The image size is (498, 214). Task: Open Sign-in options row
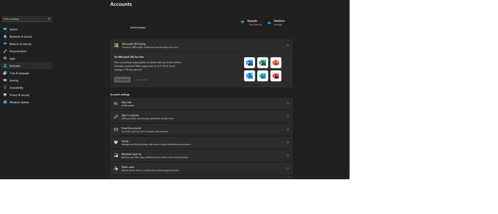(x=201, y=116)
